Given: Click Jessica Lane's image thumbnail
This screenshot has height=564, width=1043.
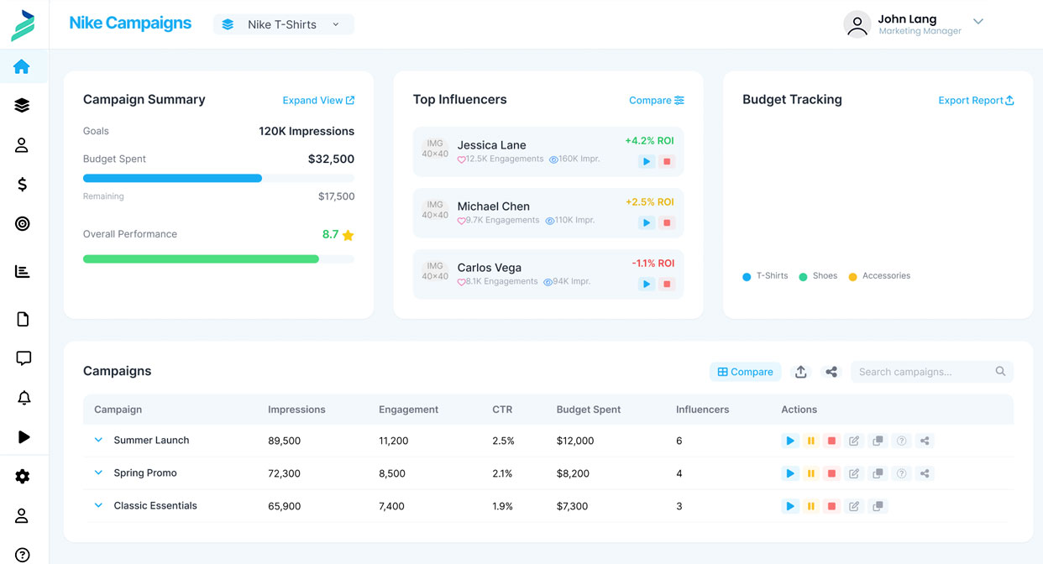Looking at the screenshot, I should coord(435,149).
